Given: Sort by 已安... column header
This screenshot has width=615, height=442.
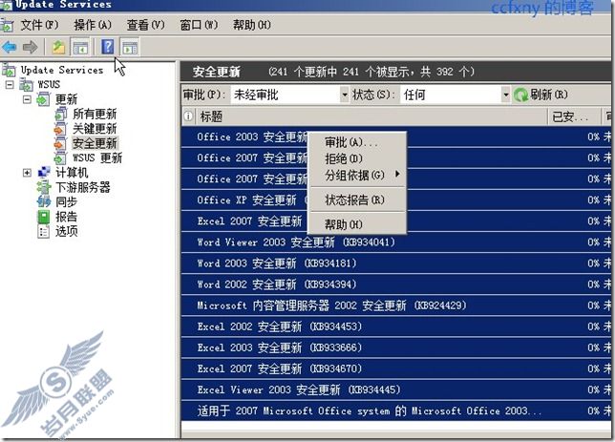Looking at the screenshot, I should (573, 116).
